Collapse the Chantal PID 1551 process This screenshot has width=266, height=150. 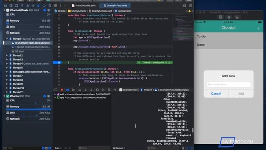[5, 96]
